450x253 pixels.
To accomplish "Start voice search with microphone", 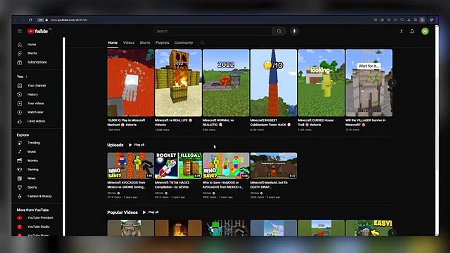I will coord(295,31).
